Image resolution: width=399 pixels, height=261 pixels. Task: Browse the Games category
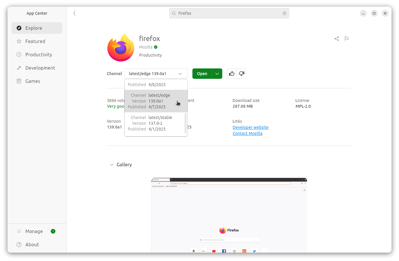32,81
